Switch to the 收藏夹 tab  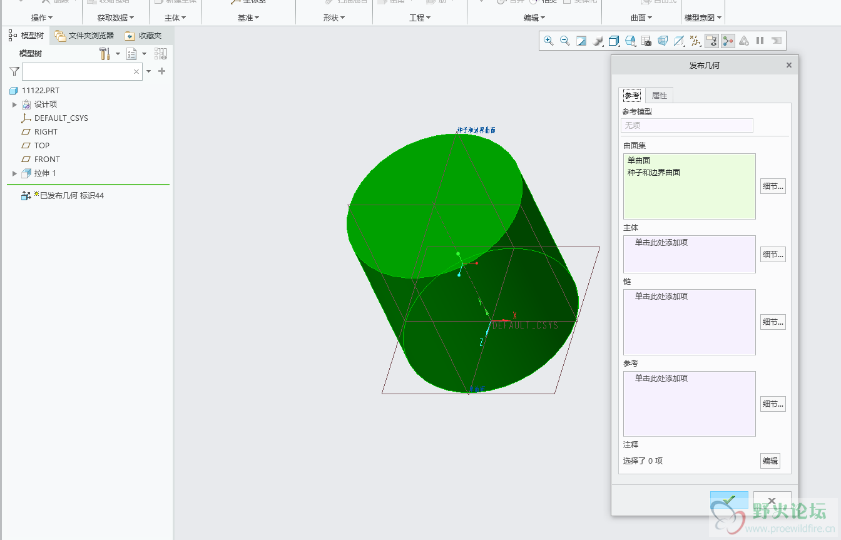(x=143, y=36)
